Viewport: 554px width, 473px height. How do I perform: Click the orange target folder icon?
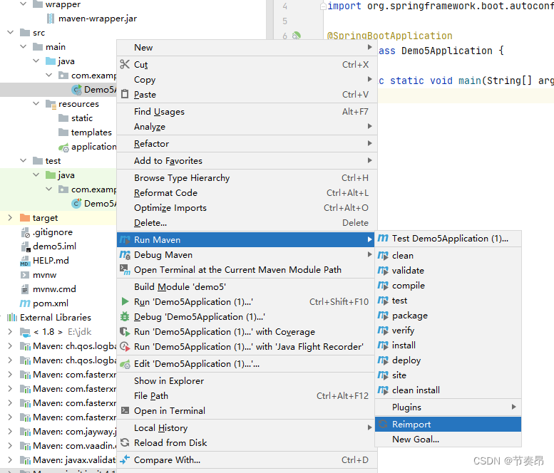[x=25, y=218]
